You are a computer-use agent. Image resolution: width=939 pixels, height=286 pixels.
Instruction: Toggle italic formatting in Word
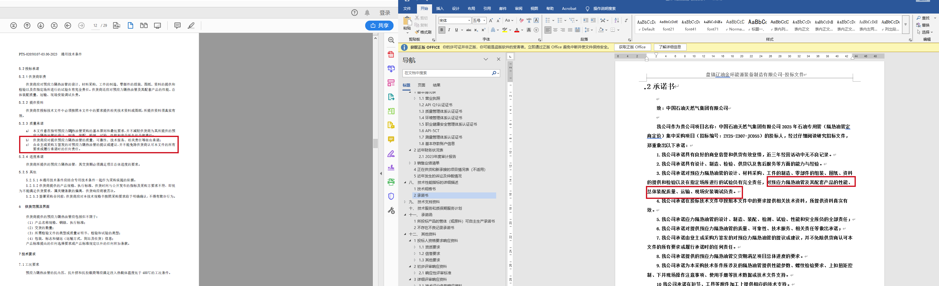point(449,30)
